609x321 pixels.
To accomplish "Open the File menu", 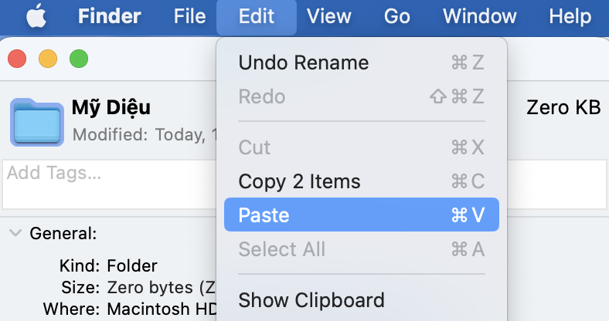I will click(x=190, y=16).
